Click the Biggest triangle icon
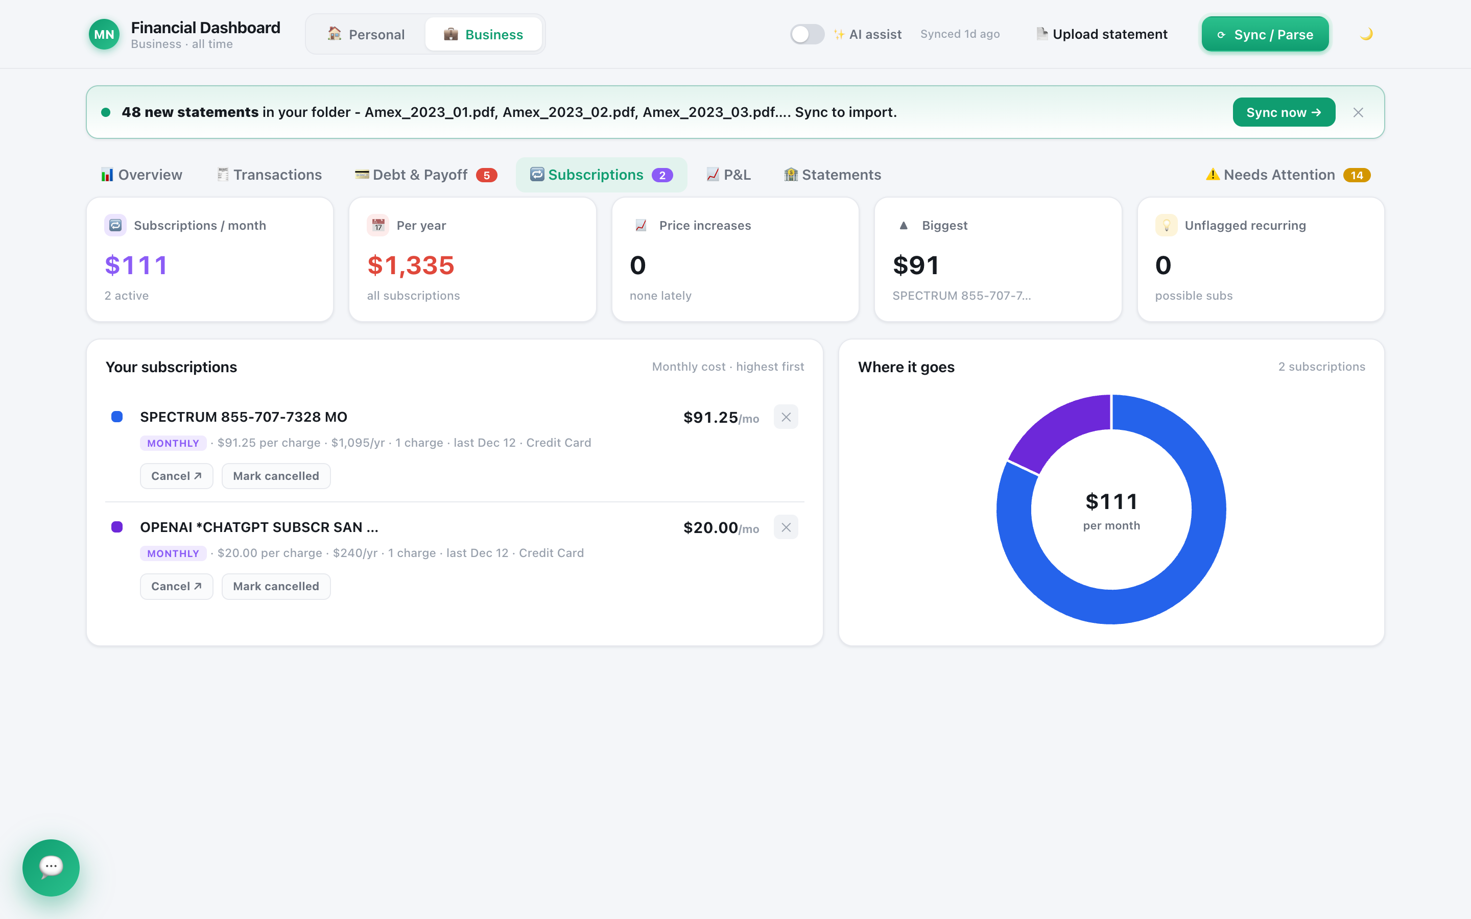The width and height of the screenshot is (1471, 919). coord(903,226)
